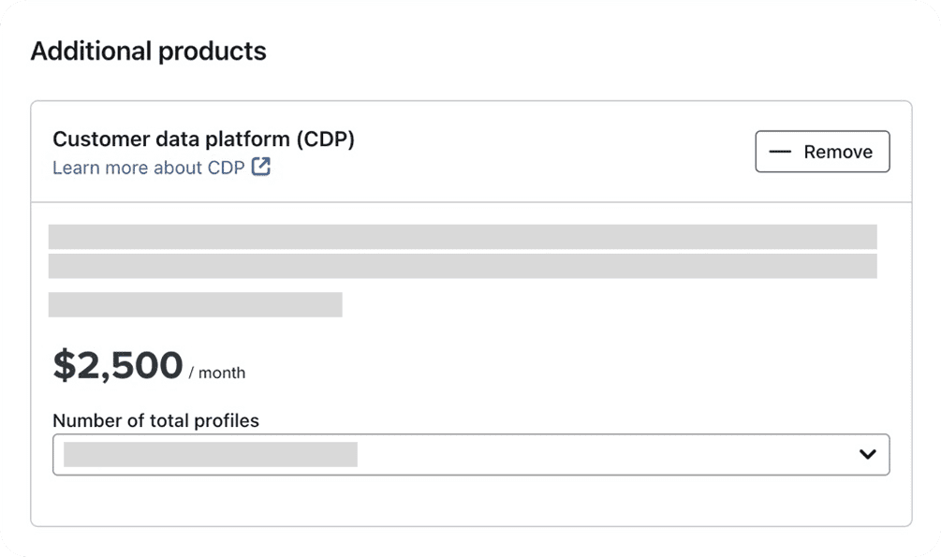Select the CDP product card
Image resolution: width=941 pixels, height=557 pixels.
coord(471,309)
